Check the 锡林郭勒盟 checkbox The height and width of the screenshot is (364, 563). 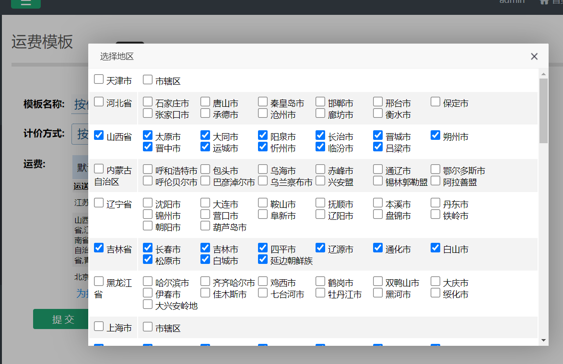[378, 181]
